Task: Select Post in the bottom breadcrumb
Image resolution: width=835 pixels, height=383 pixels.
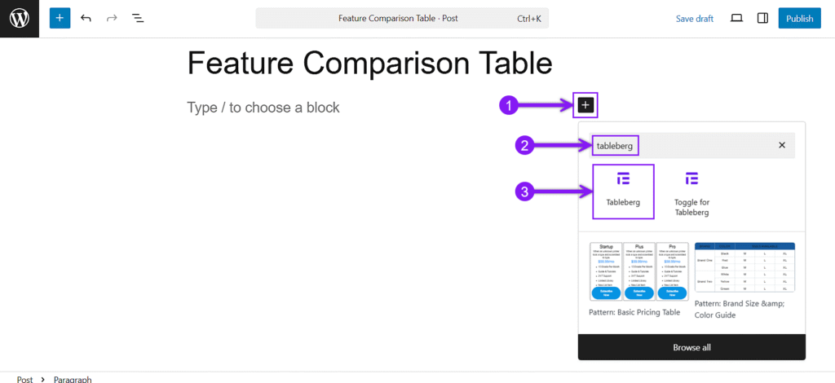Action: (x=24, y=379)
